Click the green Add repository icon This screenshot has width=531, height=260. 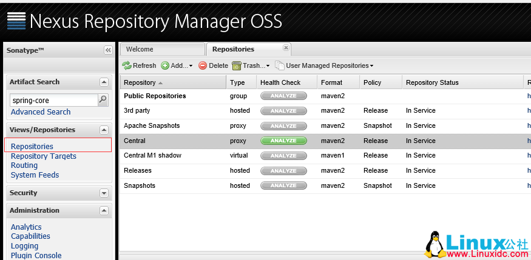pyautogui.click(x=165, y=65)
